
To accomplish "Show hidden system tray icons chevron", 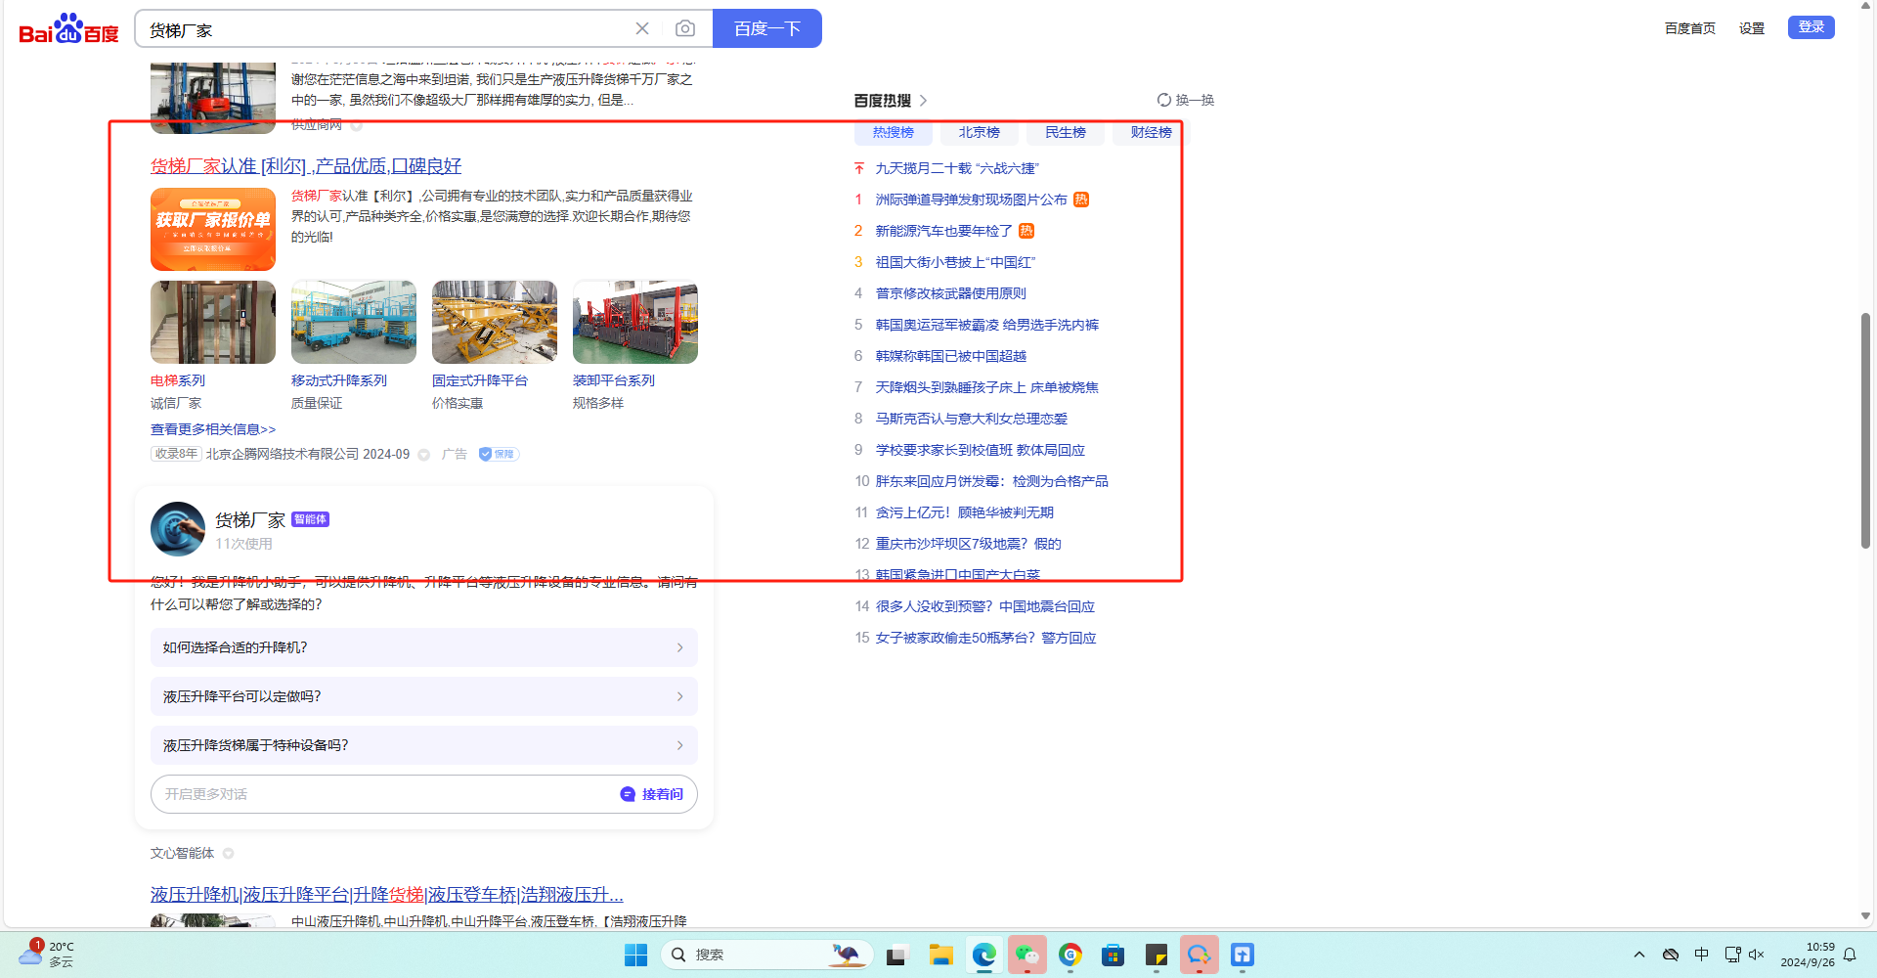I will pos(1639,955).
